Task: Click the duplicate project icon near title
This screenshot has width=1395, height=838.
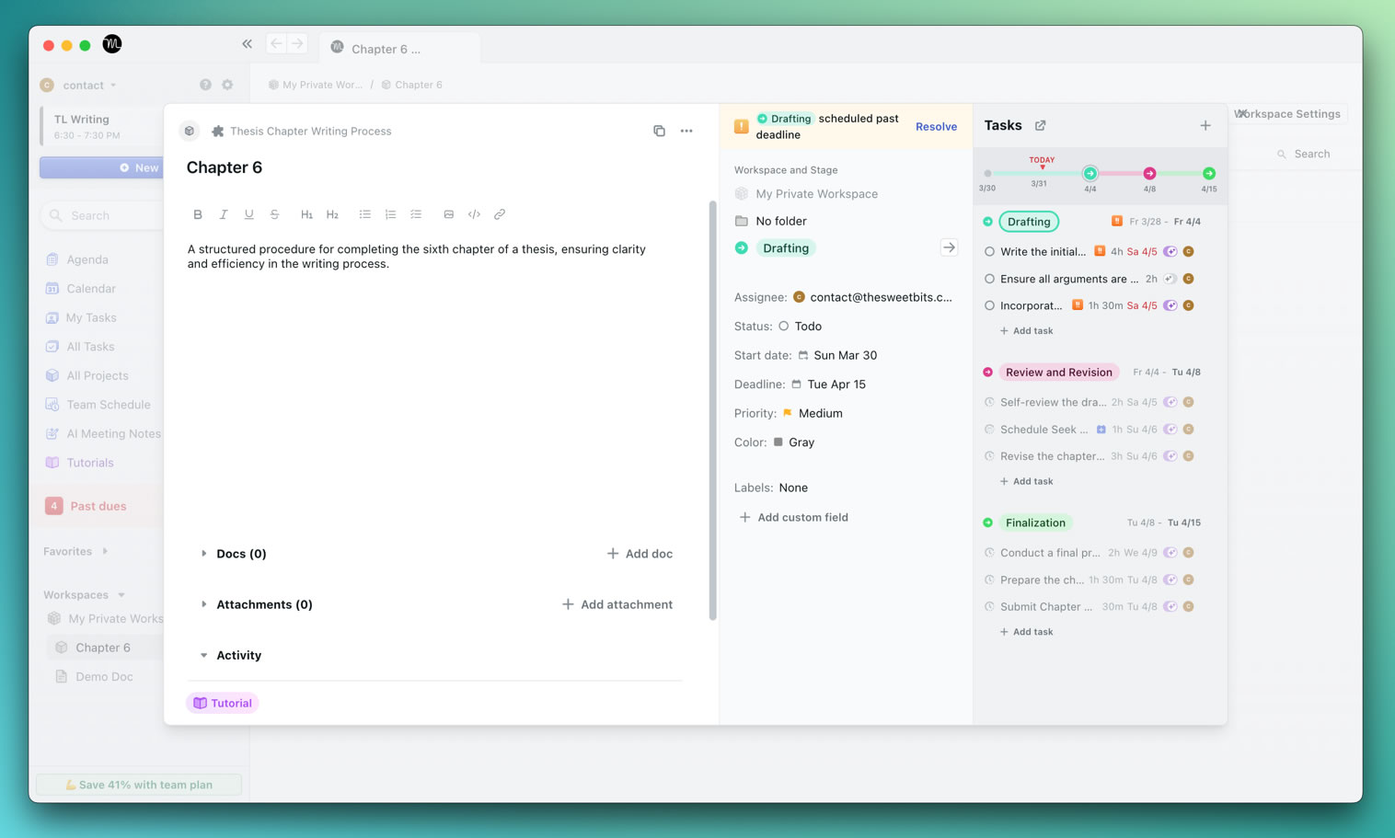Action: 659,131
